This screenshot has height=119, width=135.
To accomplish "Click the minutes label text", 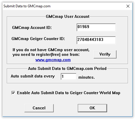I will (x=87, y=77).
